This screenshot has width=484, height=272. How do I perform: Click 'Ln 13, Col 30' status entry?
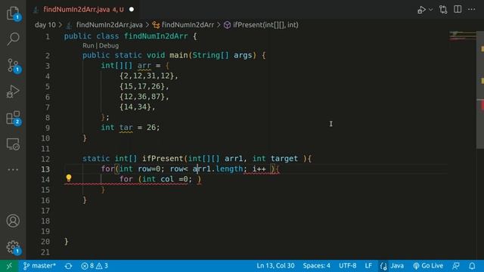pyautogui.click(x=275, y=265)
